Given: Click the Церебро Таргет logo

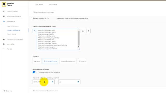Looking at the screenshot, I should point(8,4).
